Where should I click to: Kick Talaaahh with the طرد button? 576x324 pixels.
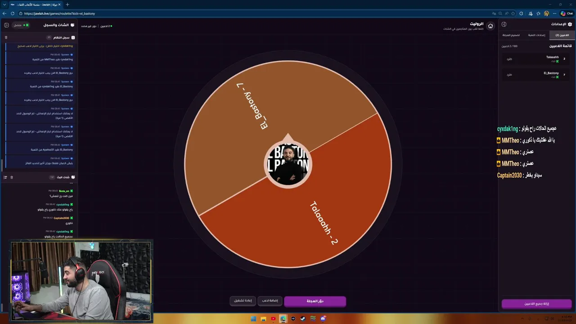click(509, 59)
